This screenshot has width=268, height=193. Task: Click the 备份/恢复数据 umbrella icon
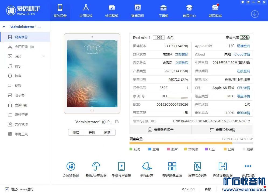(96, 166)
